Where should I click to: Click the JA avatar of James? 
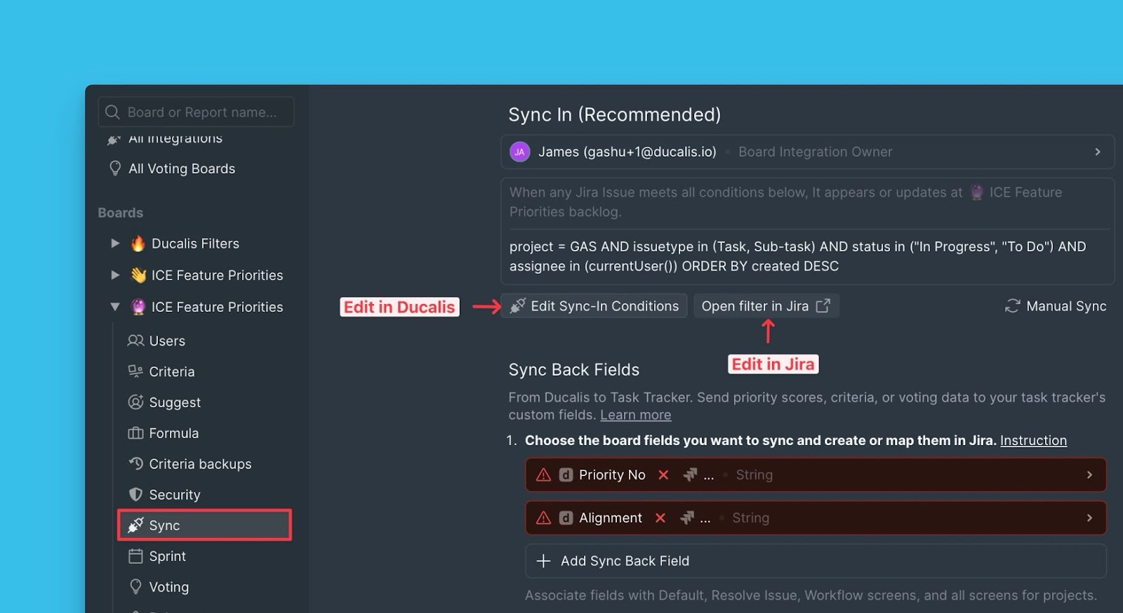(x=519, y=152)
